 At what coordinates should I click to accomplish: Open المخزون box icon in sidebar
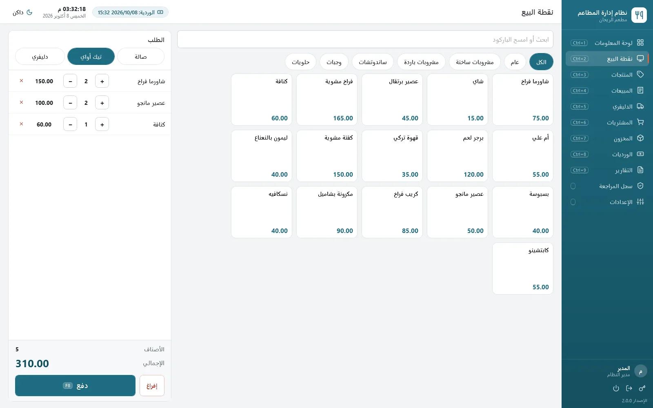tap(640, 138)
